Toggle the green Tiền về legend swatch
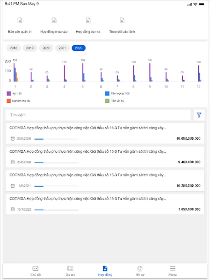Screen dimensions: 210x280 pos(107,101)
